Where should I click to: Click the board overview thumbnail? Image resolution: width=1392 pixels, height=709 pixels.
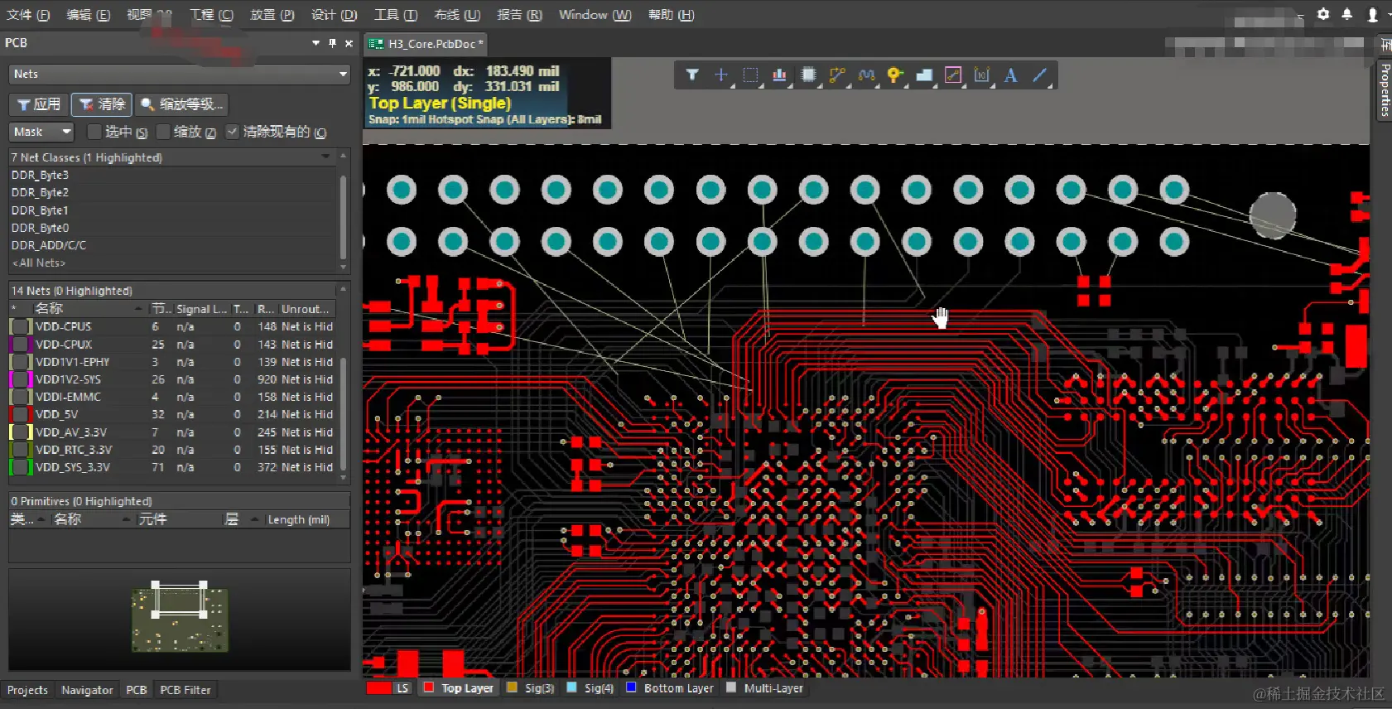[180, 618]
